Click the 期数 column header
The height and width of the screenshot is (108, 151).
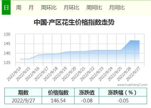[23, 92]
